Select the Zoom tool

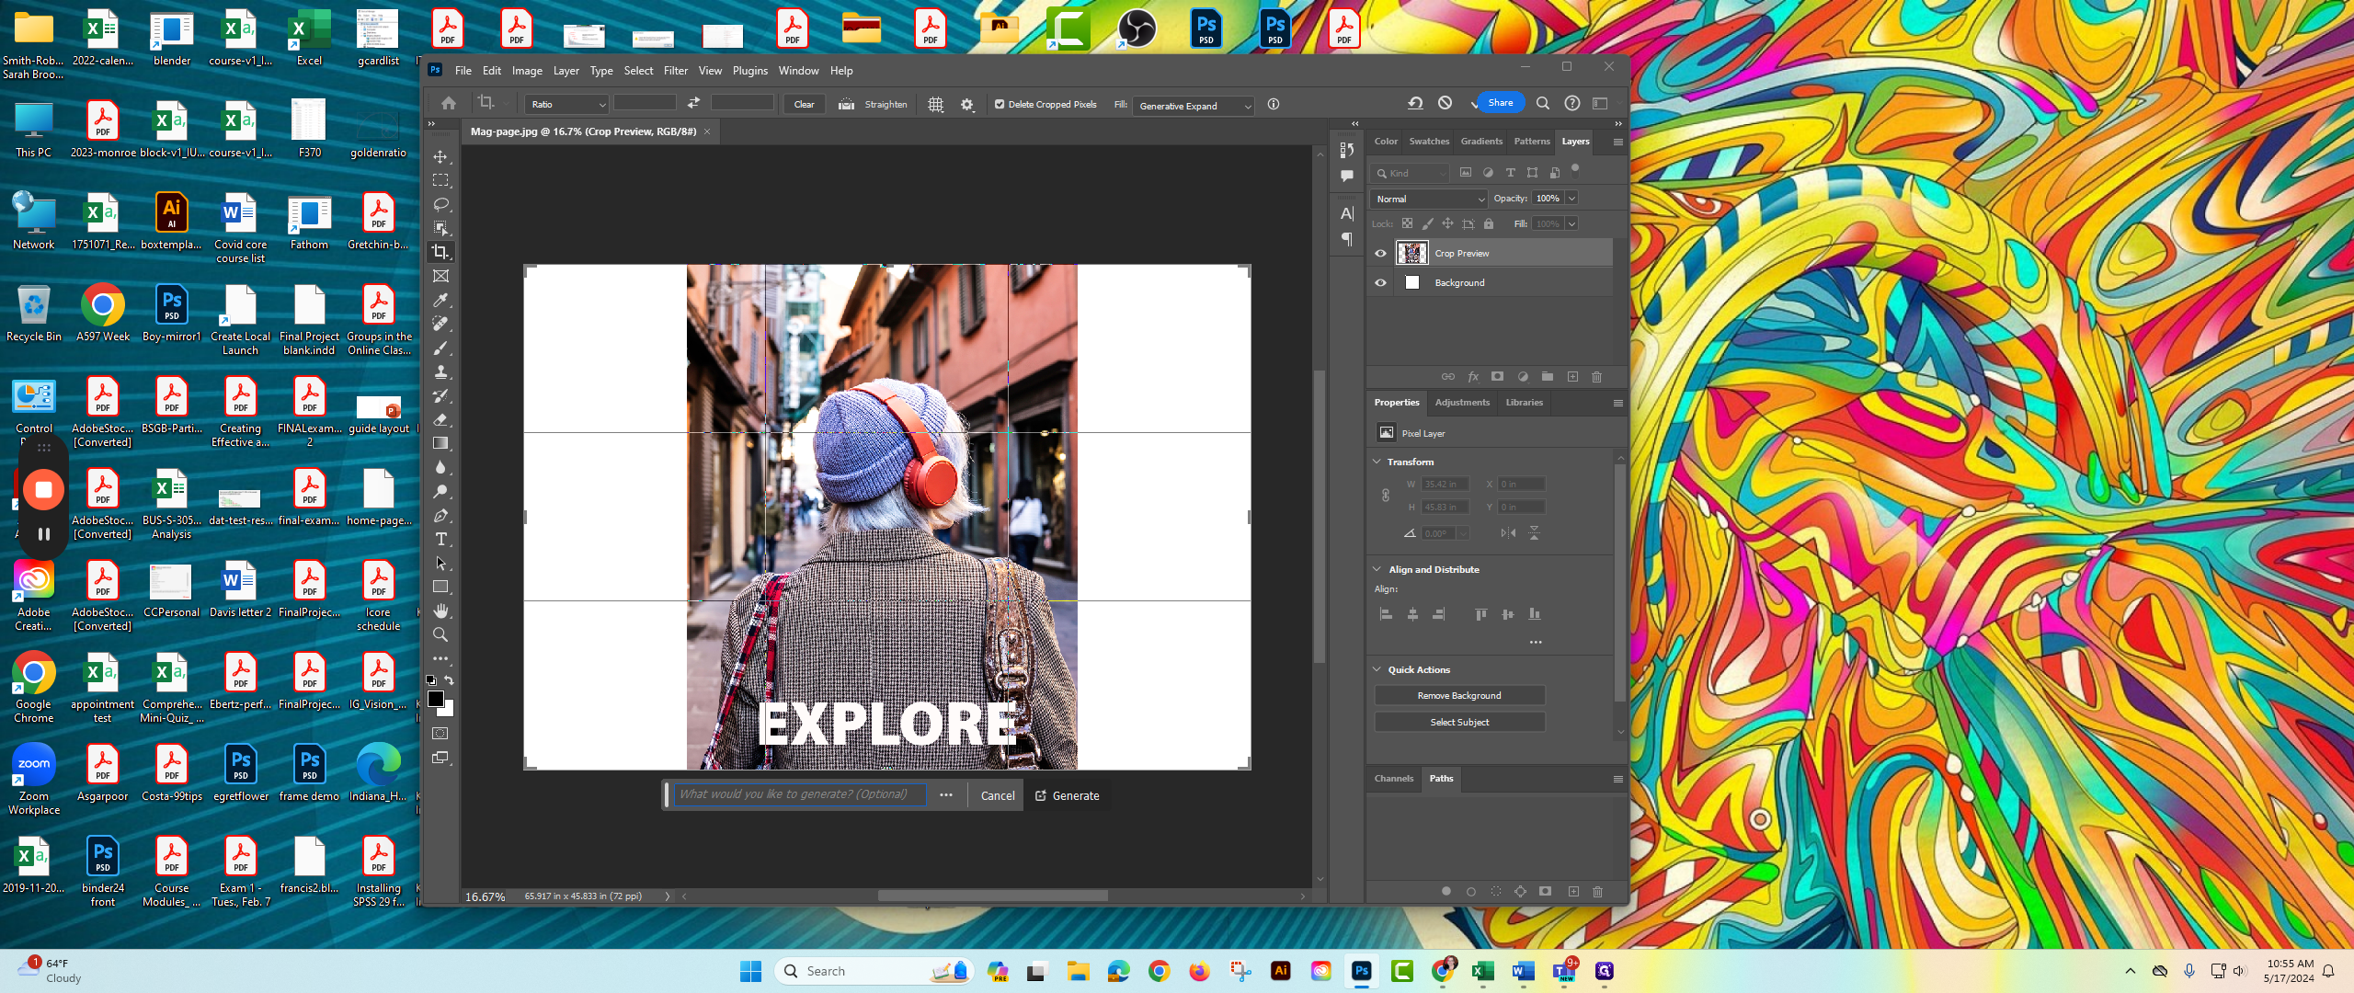(x=440, y=634)
